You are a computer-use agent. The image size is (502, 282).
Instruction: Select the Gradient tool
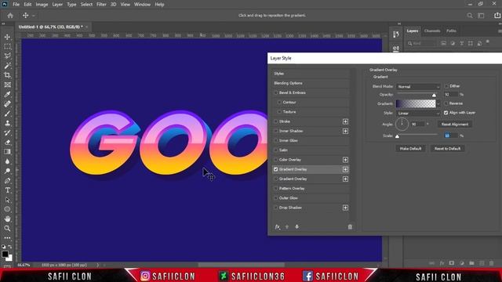(x=7, y=152)
